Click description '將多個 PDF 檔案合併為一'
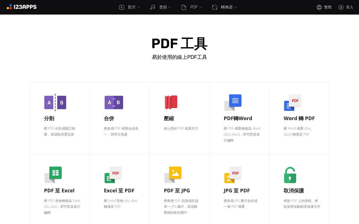Viewport: 359px width, 224px height. (x=121, y=131)
